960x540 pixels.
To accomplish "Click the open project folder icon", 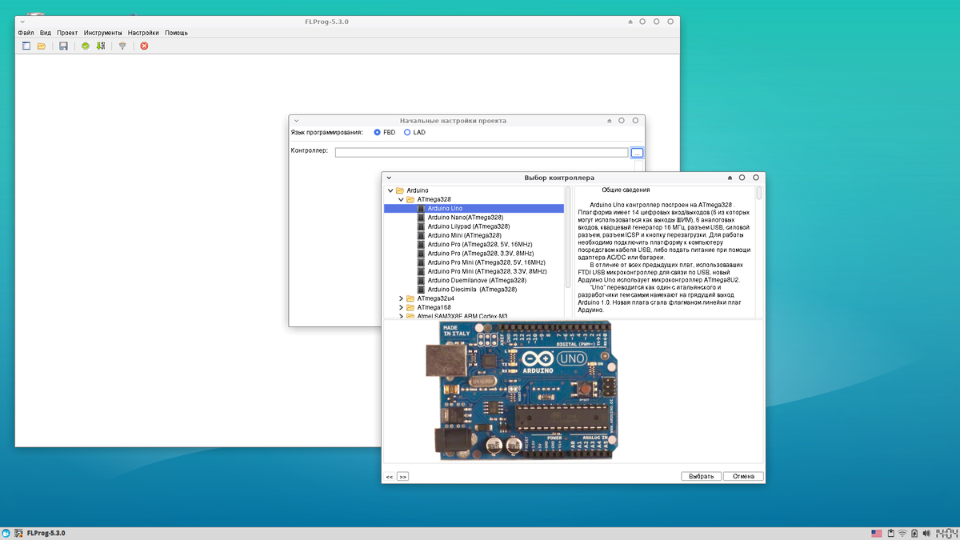I will [42, 46].
